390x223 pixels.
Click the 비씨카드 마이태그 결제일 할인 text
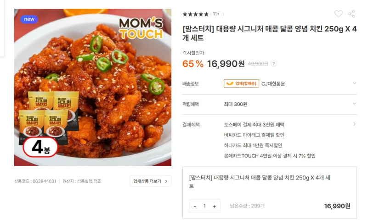point(254,135)
